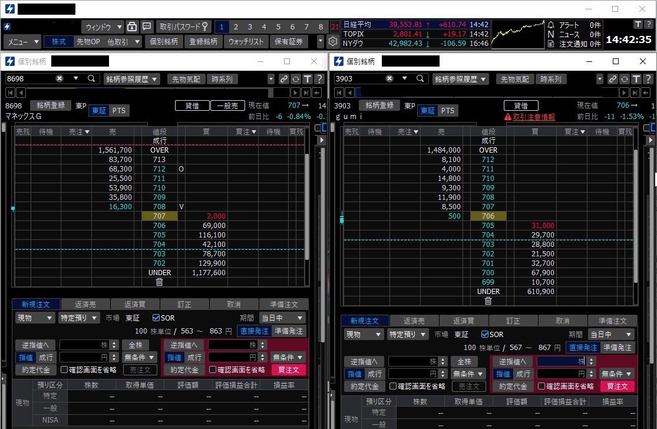Click the 8698 order book vertical scrollbar
657x429 pixels.
click(x=307, y=207)
